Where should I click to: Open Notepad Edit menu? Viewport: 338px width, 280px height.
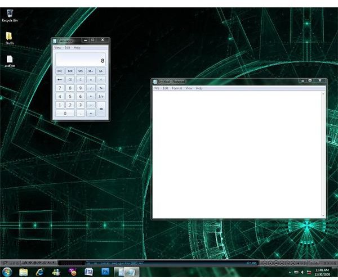coord(165,88)
